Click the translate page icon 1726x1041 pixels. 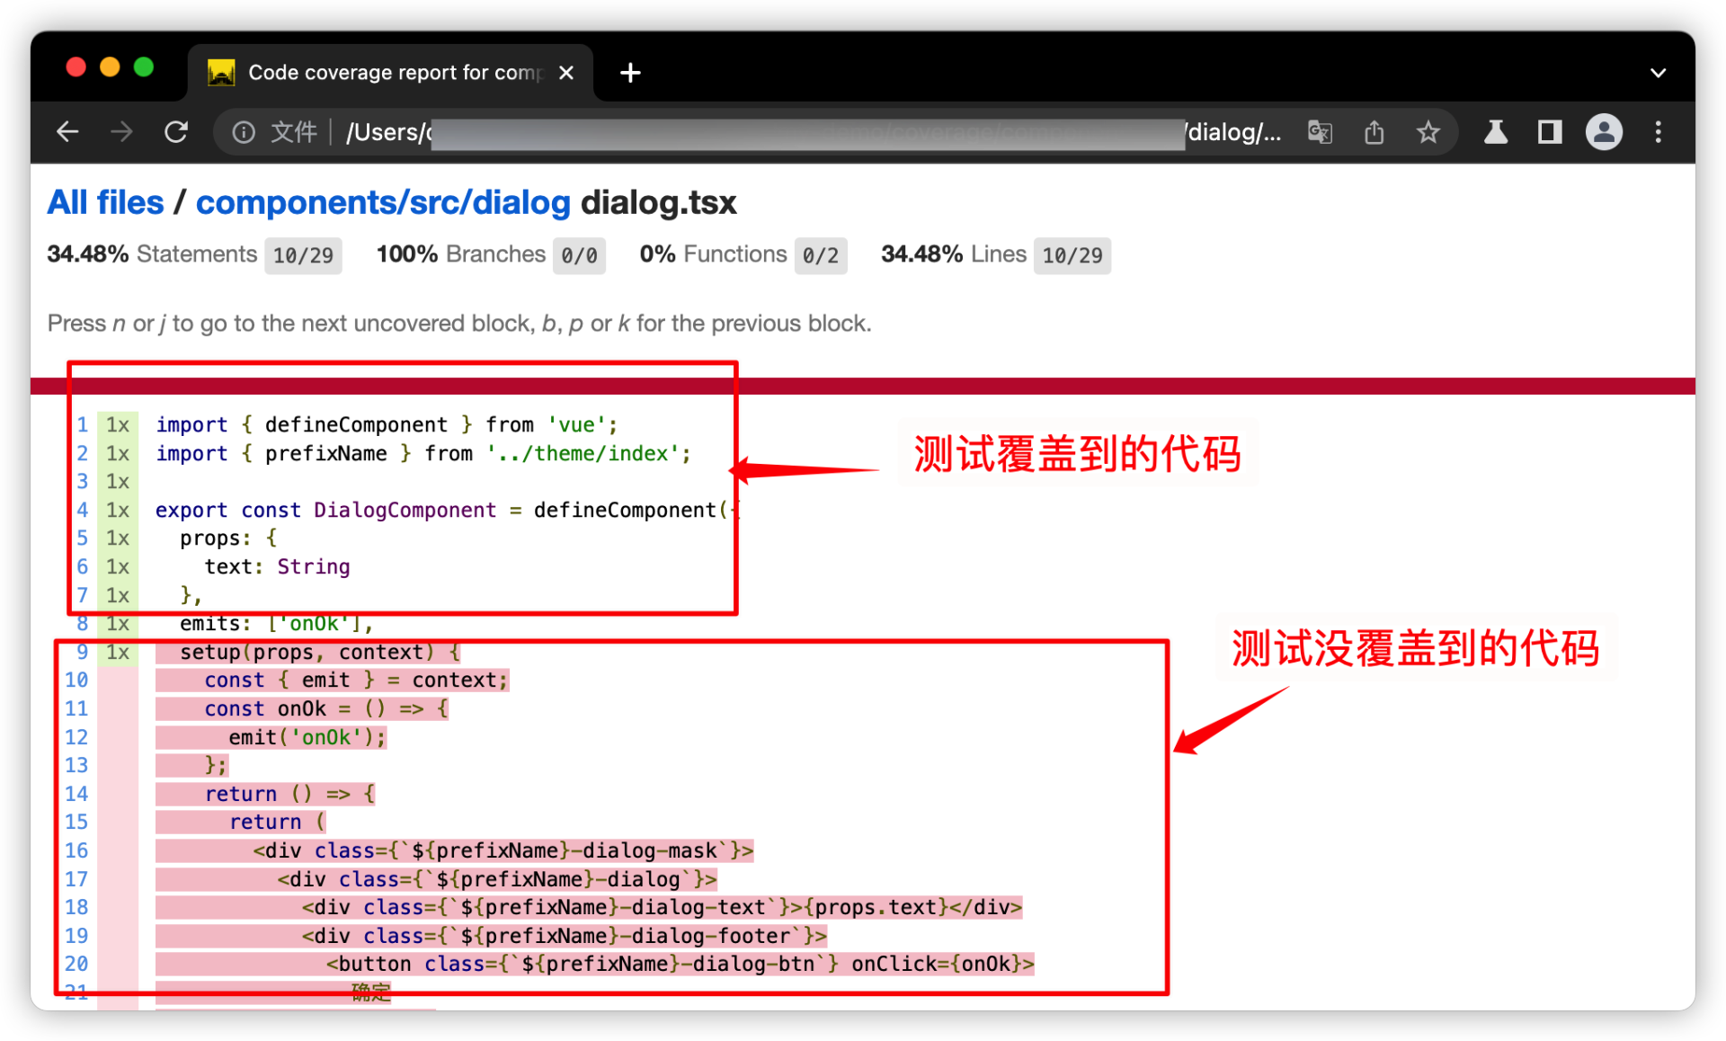pos(1320,132)
